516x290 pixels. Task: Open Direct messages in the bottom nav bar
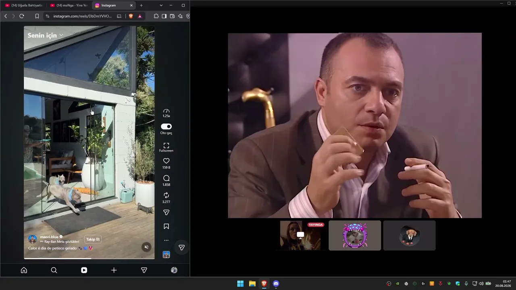click(x=144, y=270)
